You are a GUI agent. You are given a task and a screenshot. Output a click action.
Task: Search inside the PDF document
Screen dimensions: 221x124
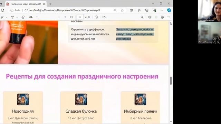pos(142,17)
